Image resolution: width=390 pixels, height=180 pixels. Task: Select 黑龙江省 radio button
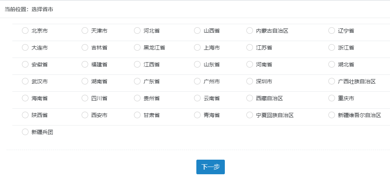(137, 48)
